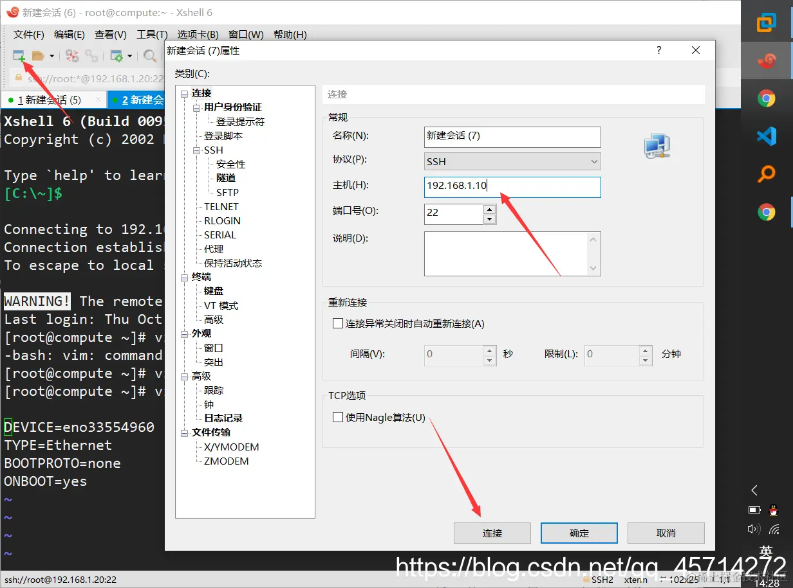Click the reconnect toolbar icon
Viewport: 793px width, 588px height.
[91, 55]
